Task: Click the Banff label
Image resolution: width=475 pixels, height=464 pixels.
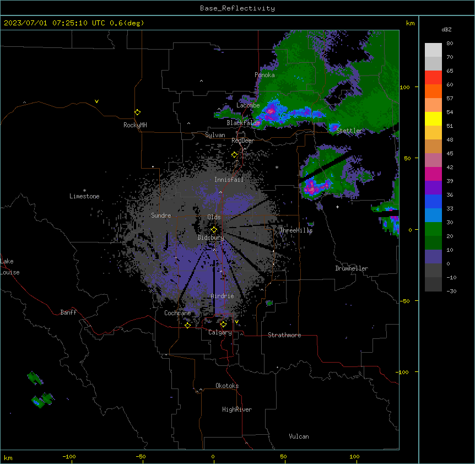Action: (x=68, y=312)
